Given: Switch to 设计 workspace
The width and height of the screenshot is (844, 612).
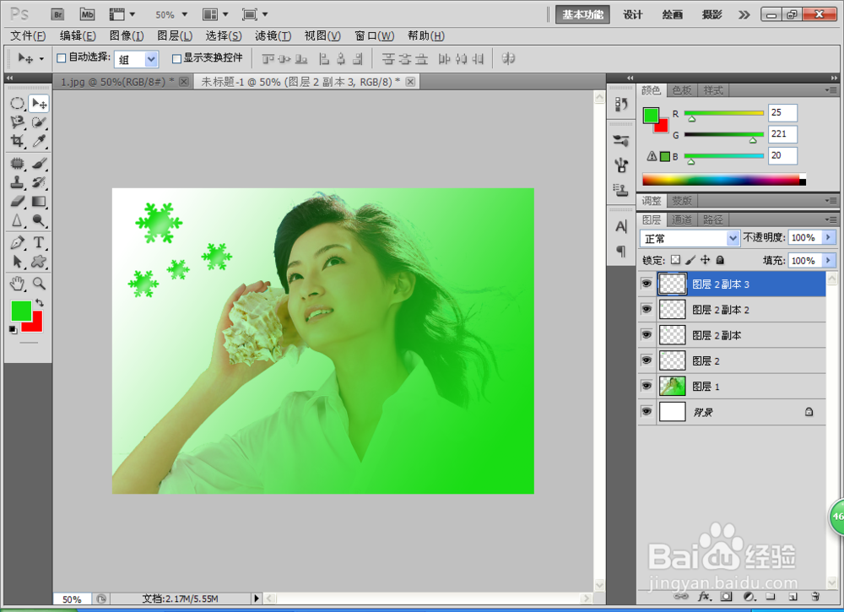Looking at the screenshot, I should [632, 14].
